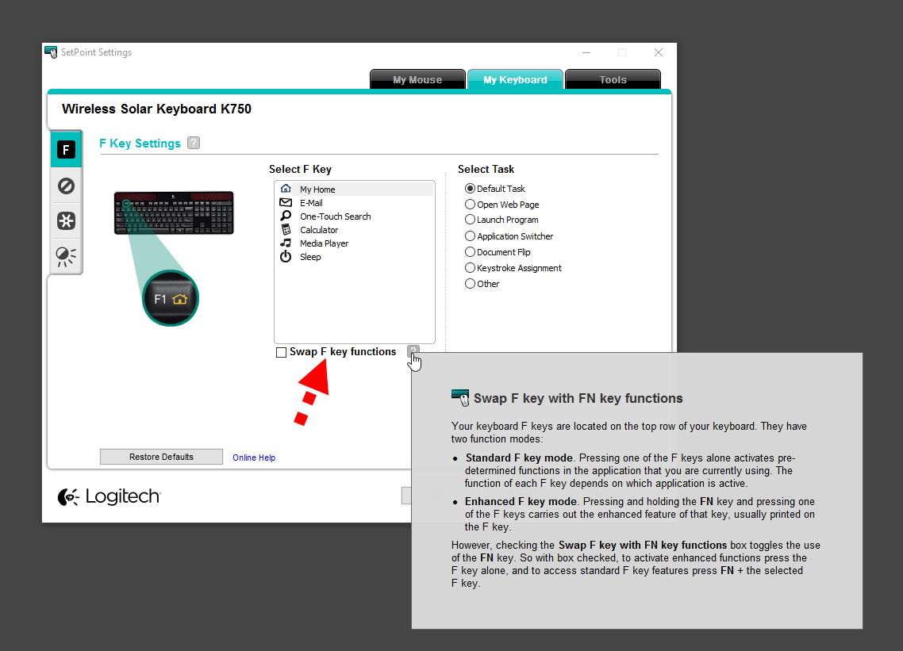903x651 pixels.
Task: Select Default Task radio button
Action: [470, 188]
